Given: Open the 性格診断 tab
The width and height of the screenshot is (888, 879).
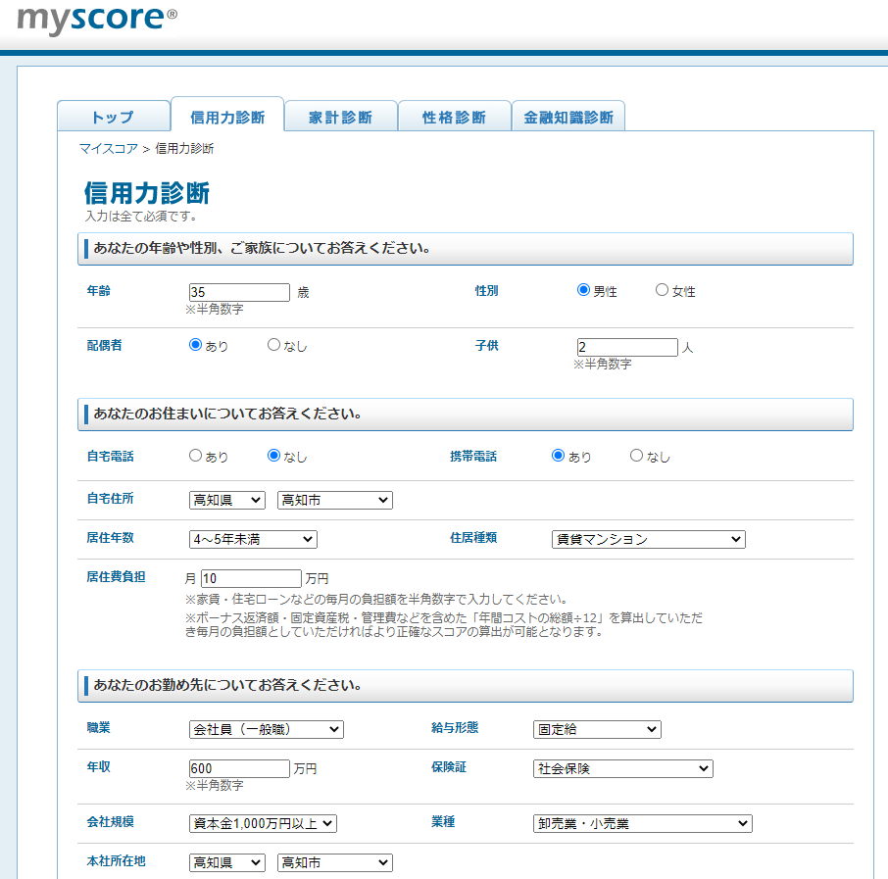Looking at the screenshot, I should pyautogui.click(x=454, y=118).
